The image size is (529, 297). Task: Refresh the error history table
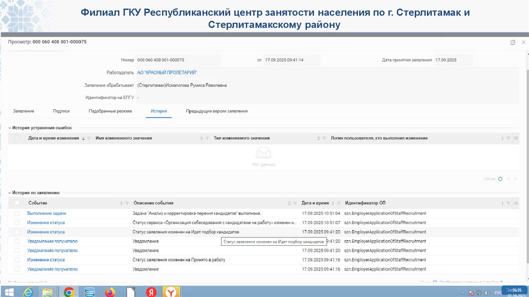(500, 179)
